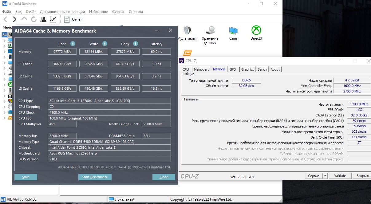
Task: Click the Отчёт report toolbar button
Action: [73, 19]
